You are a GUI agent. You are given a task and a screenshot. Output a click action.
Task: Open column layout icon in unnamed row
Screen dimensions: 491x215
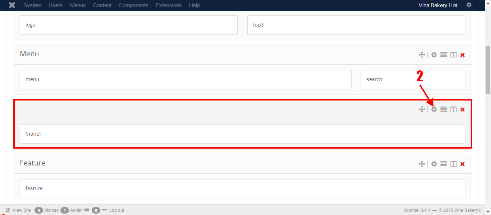coord(453,109)
